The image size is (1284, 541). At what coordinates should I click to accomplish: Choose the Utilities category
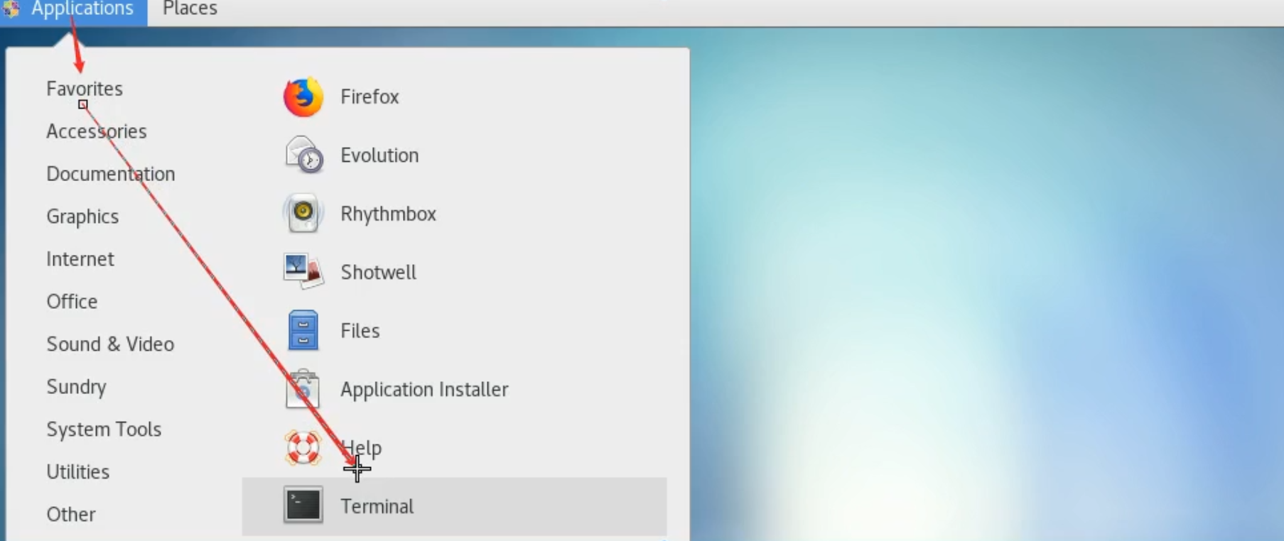coord(78,472)
